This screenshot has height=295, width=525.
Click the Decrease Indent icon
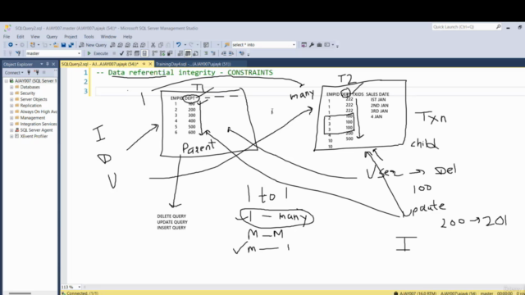click(224, 53)
